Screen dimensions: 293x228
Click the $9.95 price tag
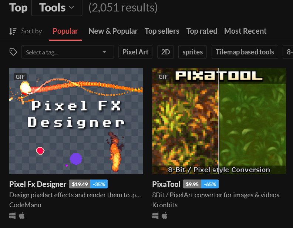pyautogui.click(x=192, y=184)
